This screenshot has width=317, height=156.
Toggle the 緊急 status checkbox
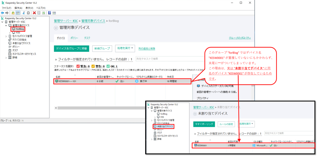78,66
